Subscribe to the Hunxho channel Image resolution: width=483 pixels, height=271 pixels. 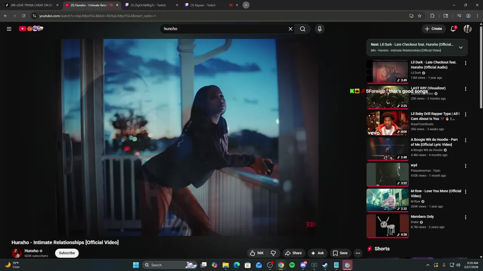67,253
